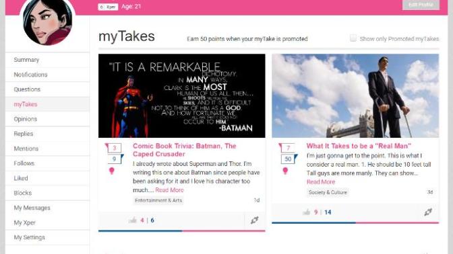Viewport: 453px width, 254px height.
Task: Click the 3d timestamp on Real Man myTake
Action: click(x=430, y=192)
